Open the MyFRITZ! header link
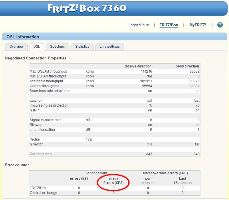 [198, 25]
